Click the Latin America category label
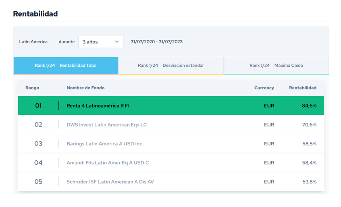The height and width of the screenshot is (207, 341). 33,41
